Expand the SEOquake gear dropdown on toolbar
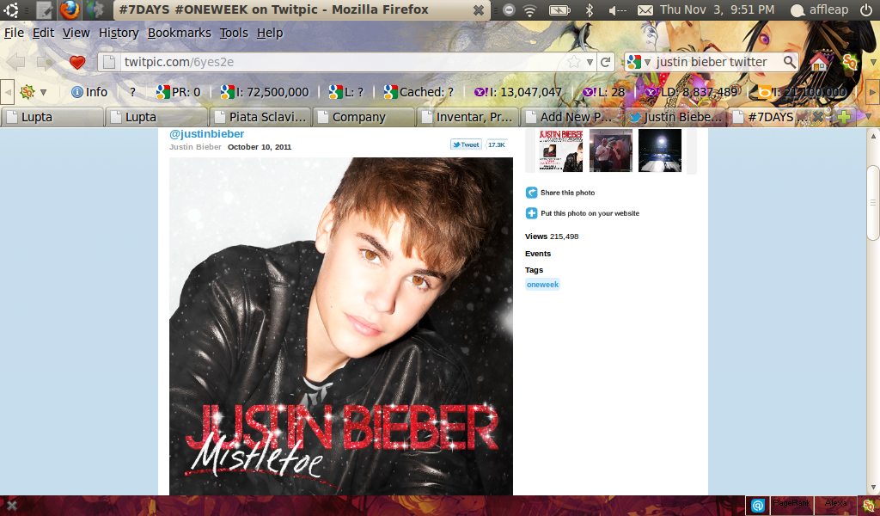Screen dimensions: 880x516 pyautogui.click(x=43, y=92)
